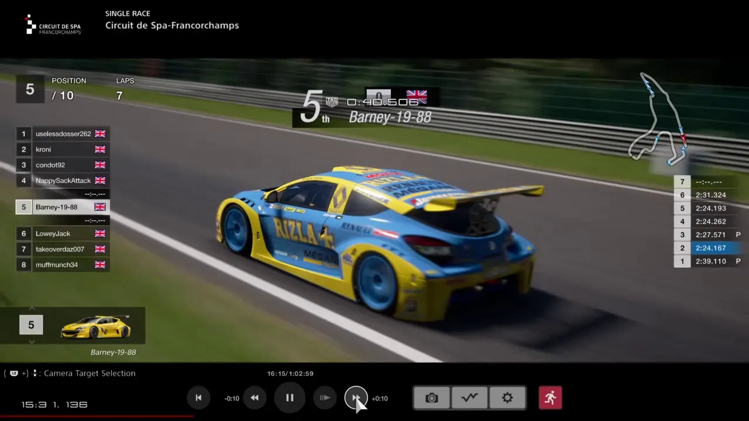Exit the replay with running man icon
Viewport: 749px width, 421px height.
(550, 398)
